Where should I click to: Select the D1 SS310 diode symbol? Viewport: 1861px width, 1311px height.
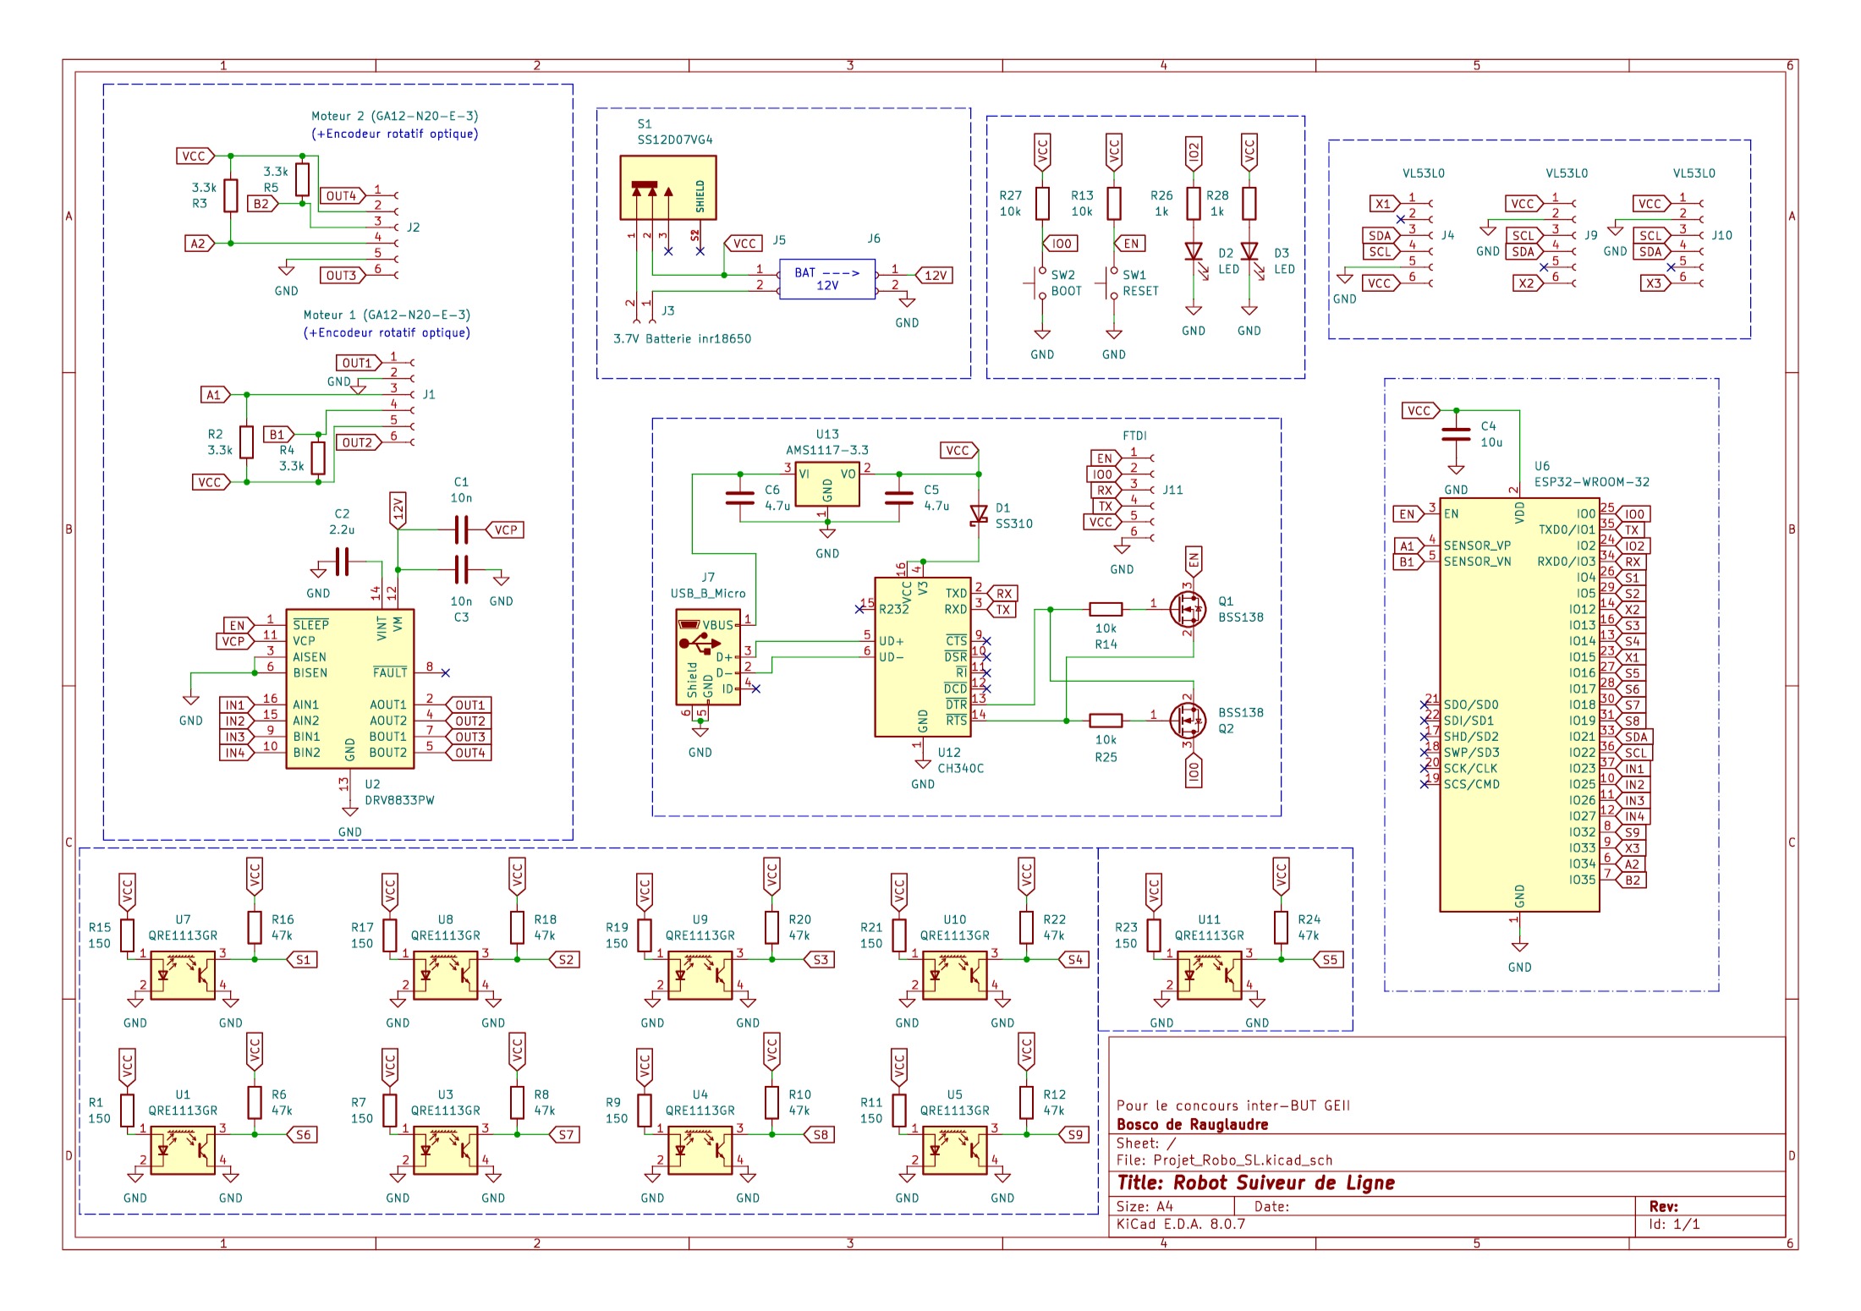point(979,514)
